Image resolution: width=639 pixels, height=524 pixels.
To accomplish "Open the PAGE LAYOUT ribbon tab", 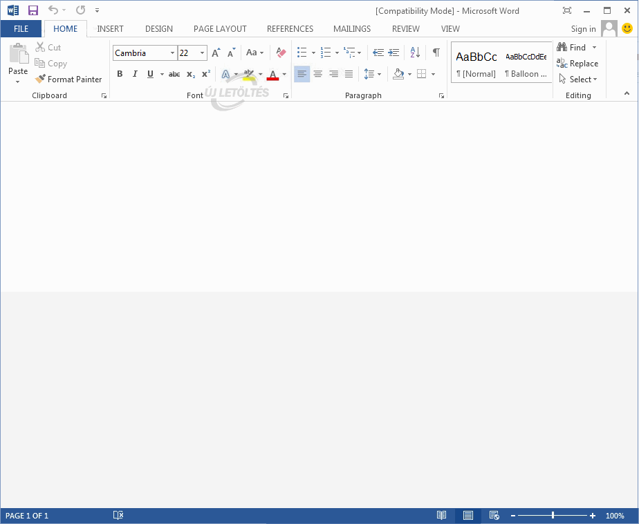I will tap(220, 29).
